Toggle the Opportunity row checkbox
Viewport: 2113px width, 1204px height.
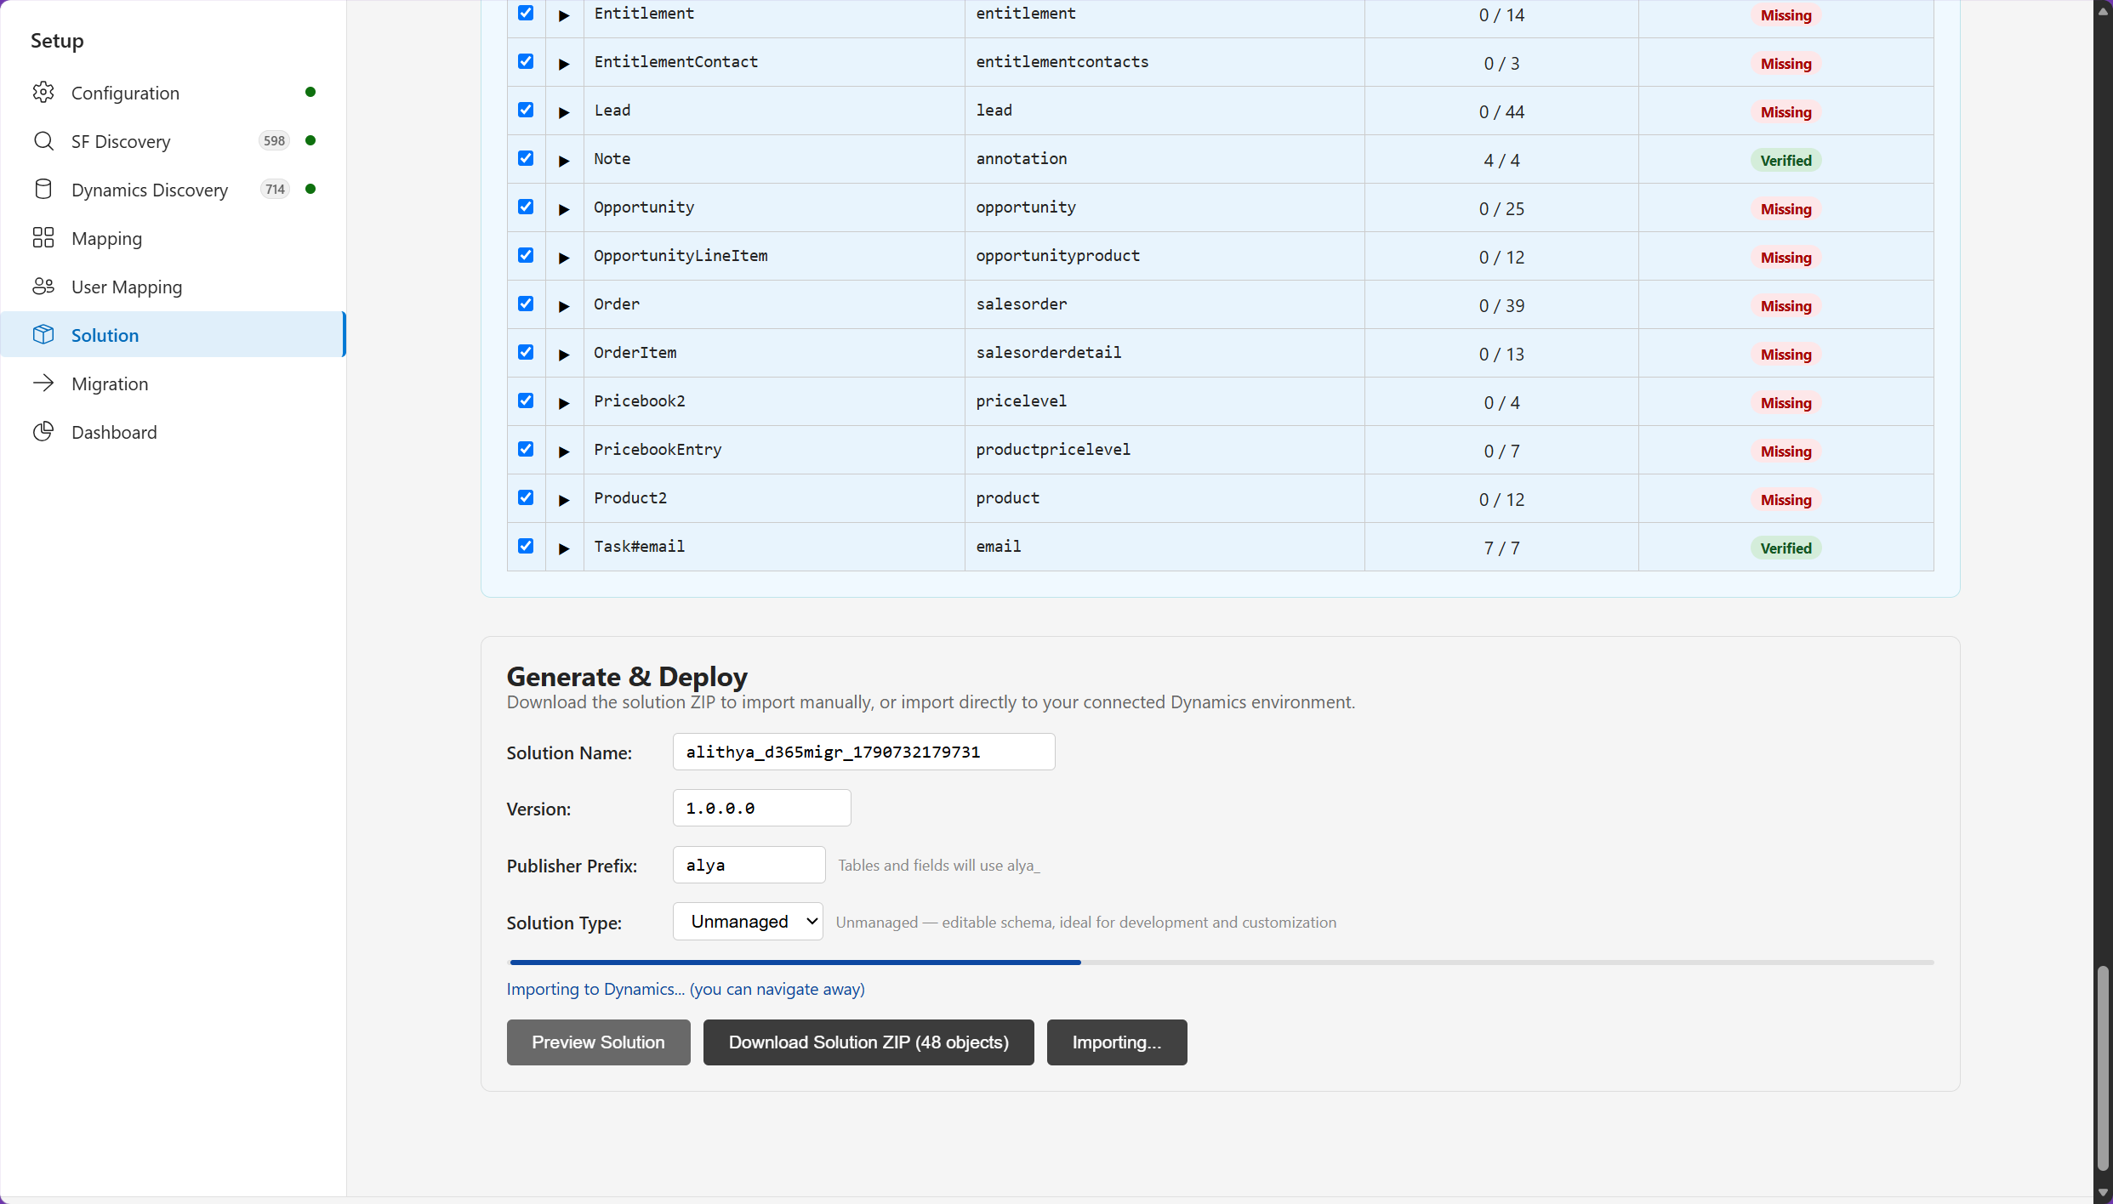click(526, 207)
